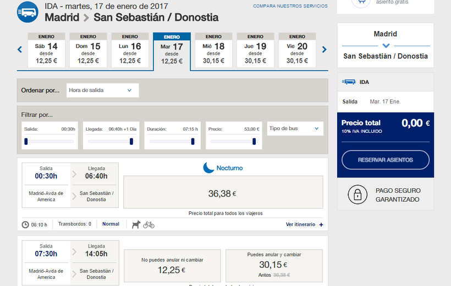This screenshot has height=286, width=451.
Task: Click the bus icon next to IDA in the summary
Action: coord(348,82)
